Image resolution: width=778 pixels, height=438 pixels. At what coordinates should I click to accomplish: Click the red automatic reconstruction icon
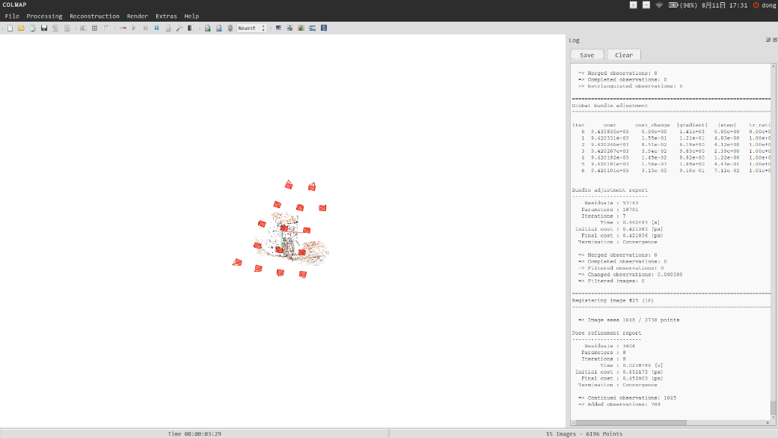click(x=123, y=28)
